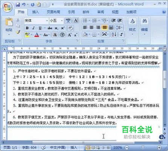The width and height of the screenshot is (168, 151).
Task: Switch to the 插入 (Insert) tab
Action: click(35, 12)
